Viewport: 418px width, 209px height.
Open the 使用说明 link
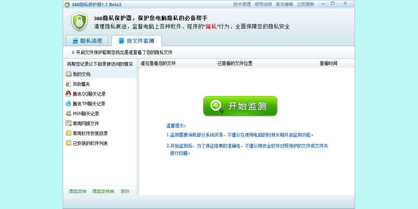pos(263,4)
